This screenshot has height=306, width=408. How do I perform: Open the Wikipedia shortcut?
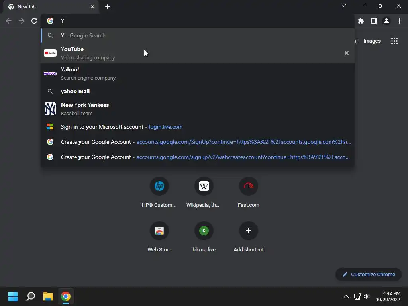(204, 191)
